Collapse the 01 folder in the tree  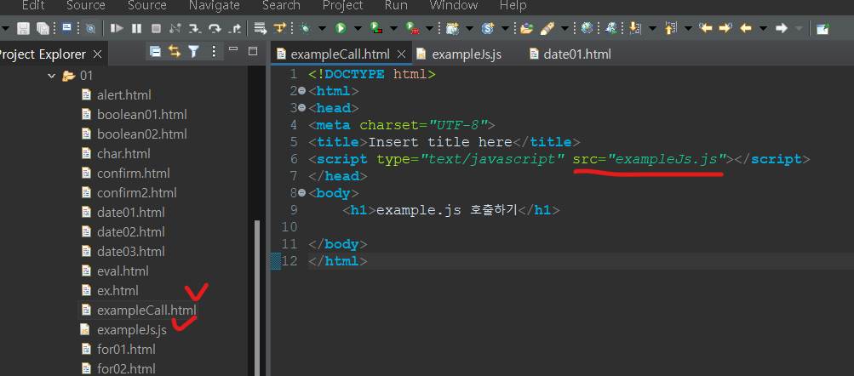pos(52,77)
